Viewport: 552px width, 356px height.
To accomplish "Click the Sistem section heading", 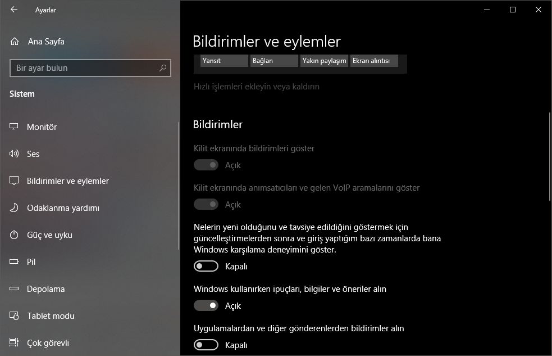I will [22, 94].
